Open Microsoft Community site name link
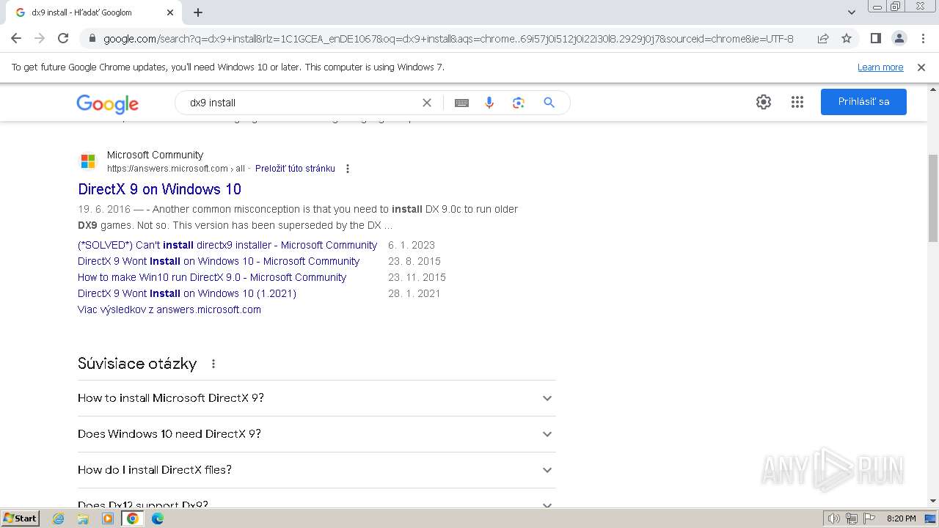The height and width of the screenshot is (528, 939). pos(155,155)
